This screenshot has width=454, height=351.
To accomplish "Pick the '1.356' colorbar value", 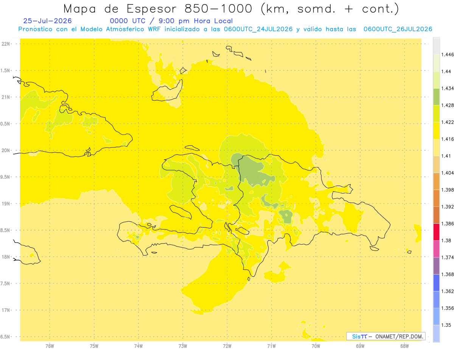I will coord(448,308).
